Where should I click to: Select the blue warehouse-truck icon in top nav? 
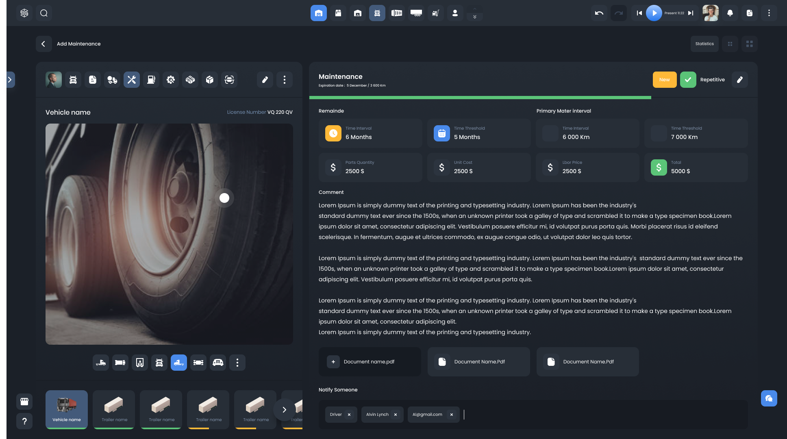pyautogui.click(x=319, y=13)
